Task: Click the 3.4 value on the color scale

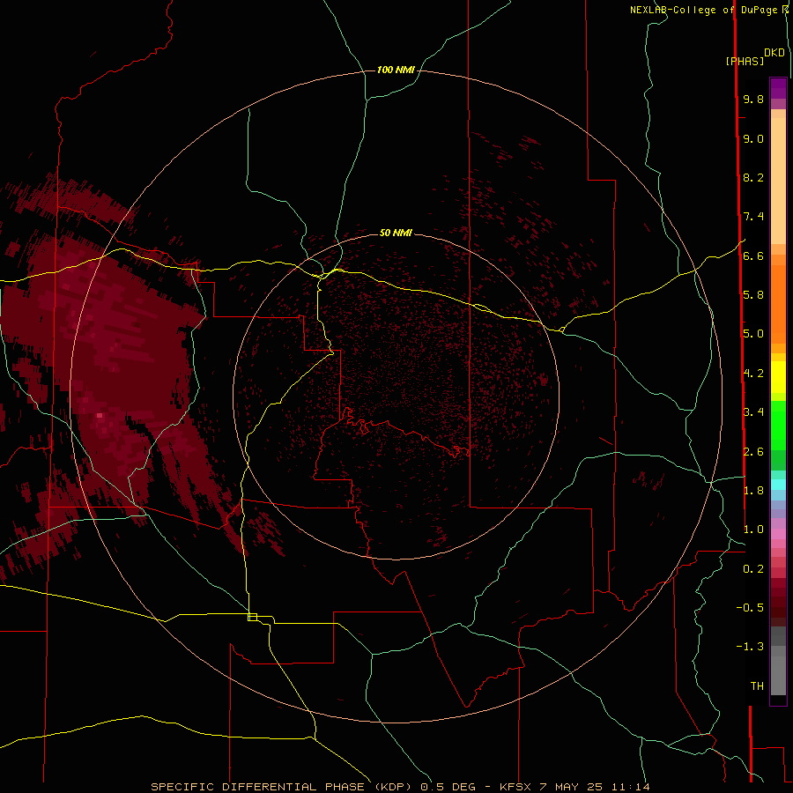Action: point(753,411)
